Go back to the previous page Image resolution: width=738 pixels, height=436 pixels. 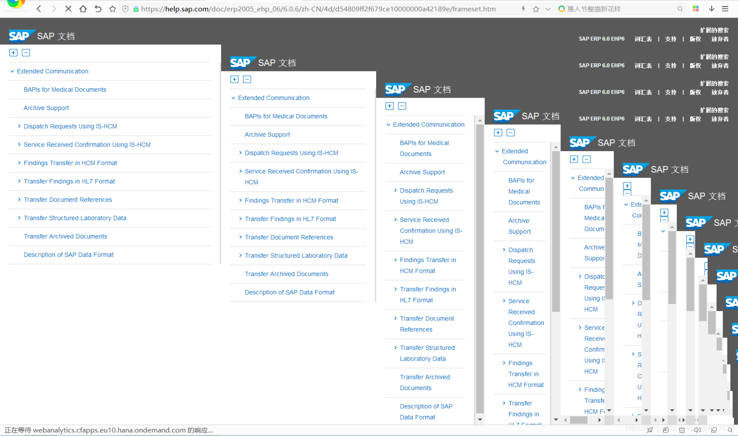39,9
